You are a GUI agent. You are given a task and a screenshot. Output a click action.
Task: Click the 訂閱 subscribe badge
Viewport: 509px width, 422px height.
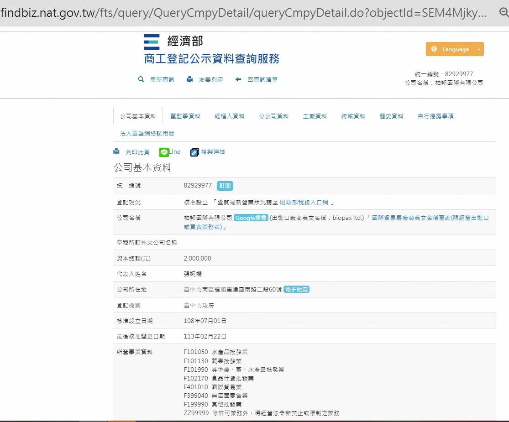(225, 186)
